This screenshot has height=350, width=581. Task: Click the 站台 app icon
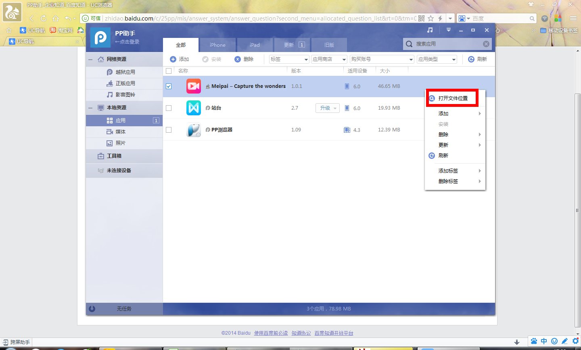click(x=194, y=108)
